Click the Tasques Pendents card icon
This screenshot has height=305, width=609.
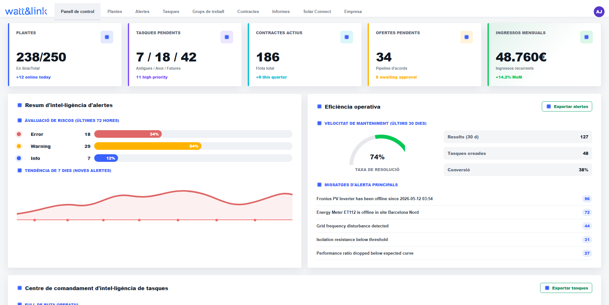[x=227, y=37]
